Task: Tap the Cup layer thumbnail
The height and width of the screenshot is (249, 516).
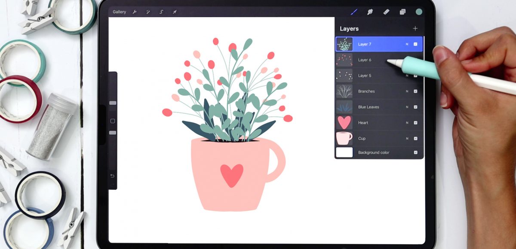Action: click(x=344, y=138)
